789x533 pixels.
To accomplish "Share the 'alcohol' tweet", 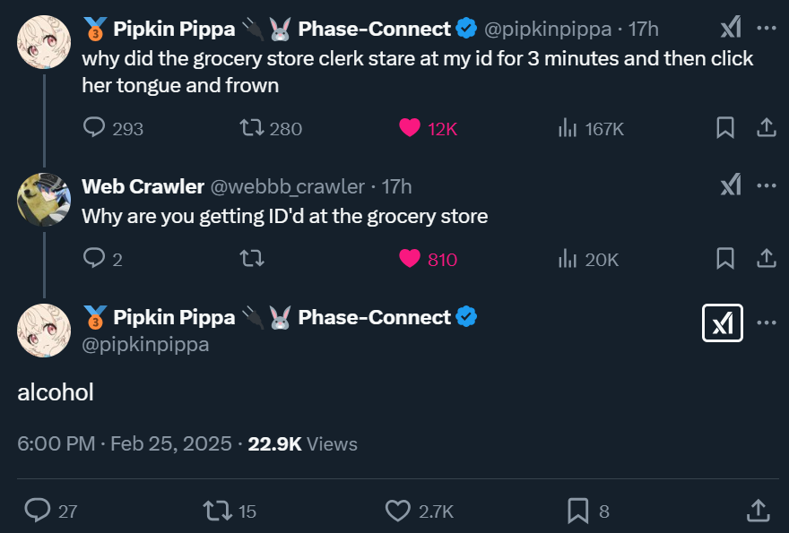I will coord(758,511).
